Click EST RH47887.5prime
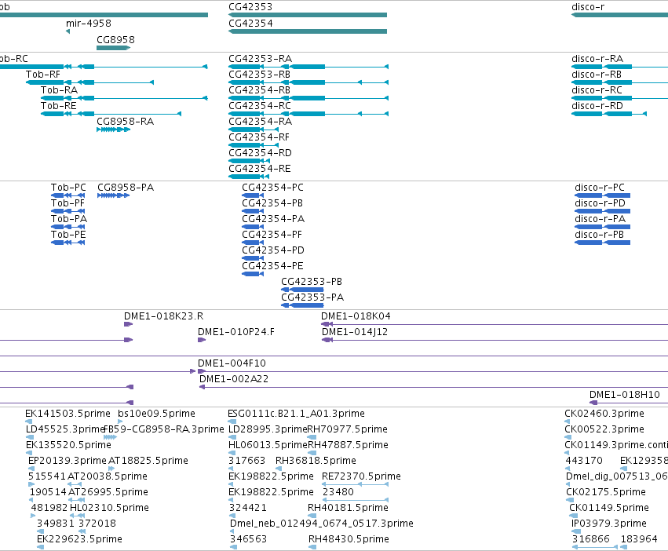The height and width of the screenshot is (551, 668). (x=312, y=453)
